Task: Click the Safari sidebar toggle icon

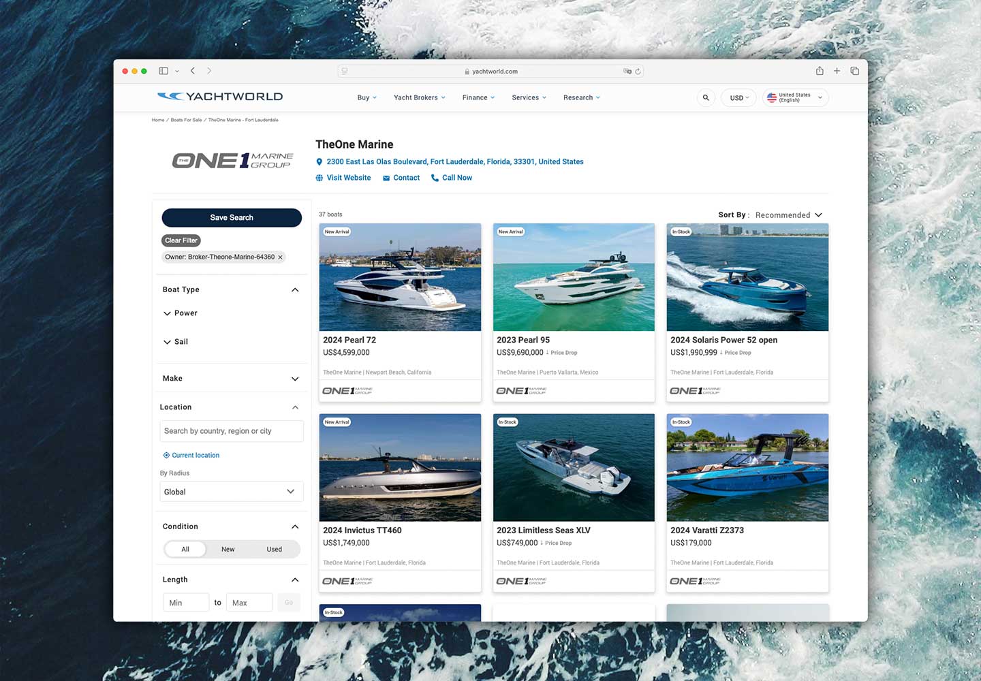Action: [163, 71]
